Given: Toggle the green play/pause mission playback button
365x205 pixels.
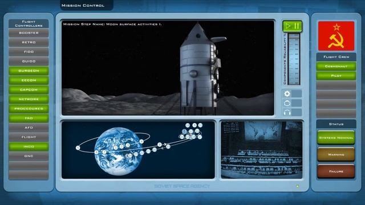Looking at the screenshot, I should click(293, 26).
